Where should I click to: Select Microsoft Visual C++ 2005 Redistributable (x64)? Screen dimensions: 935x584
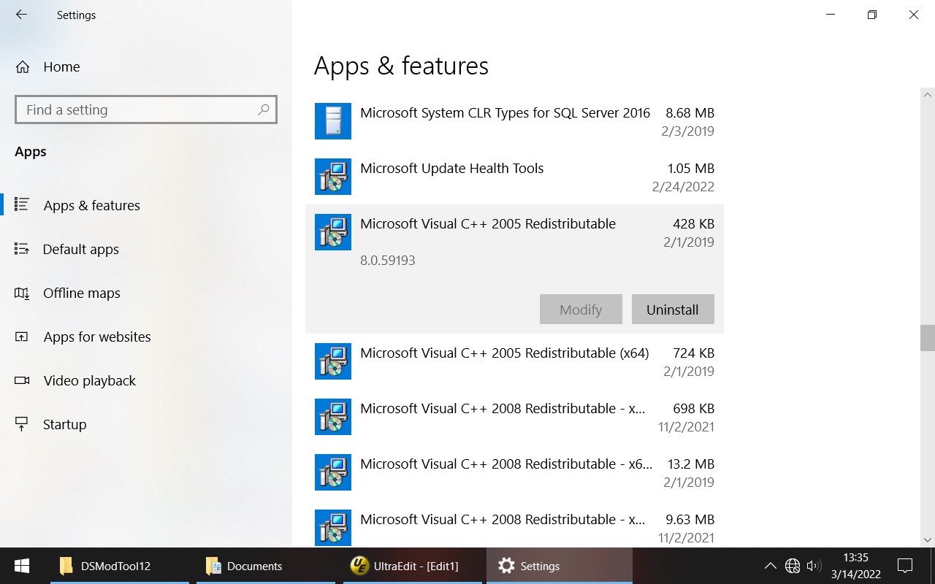pos(514,361)
